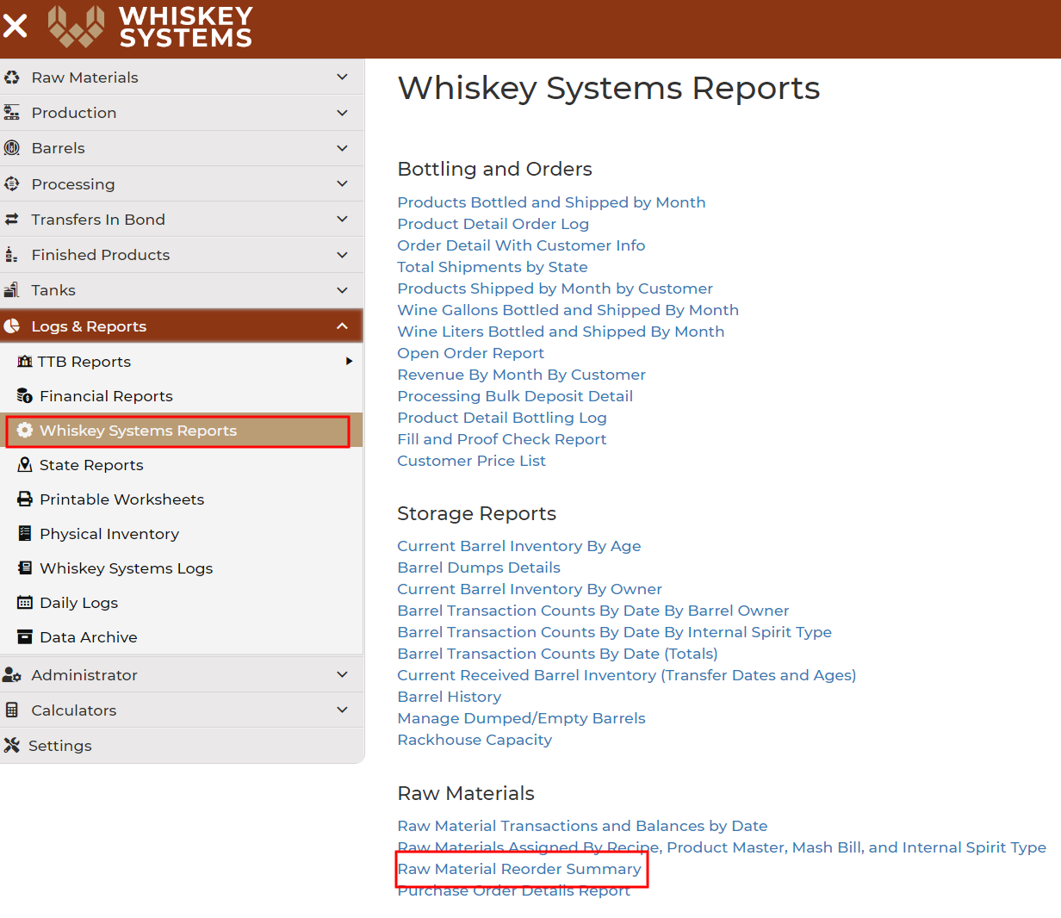
Task: Open Physical Inventory menu item
Action: pyautogui.click(x=109, y=534)
